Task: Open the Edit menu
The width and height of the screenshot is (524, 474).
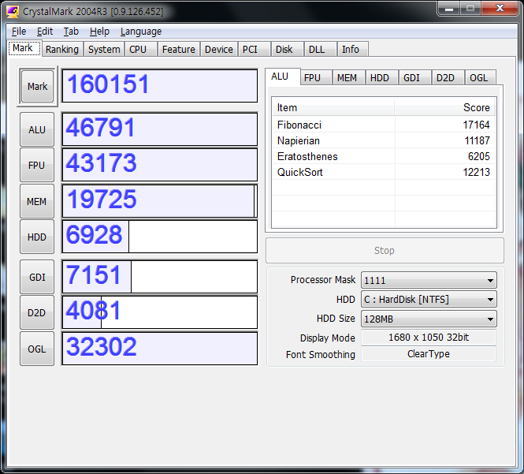Action: pyautogui.click(x=44, y=32)
